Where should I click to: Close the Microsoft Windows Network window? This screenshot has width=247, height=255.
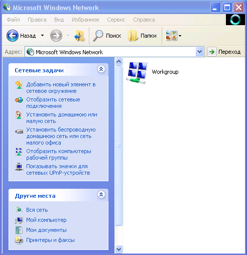pyautogui.click(x=238, y=8)
